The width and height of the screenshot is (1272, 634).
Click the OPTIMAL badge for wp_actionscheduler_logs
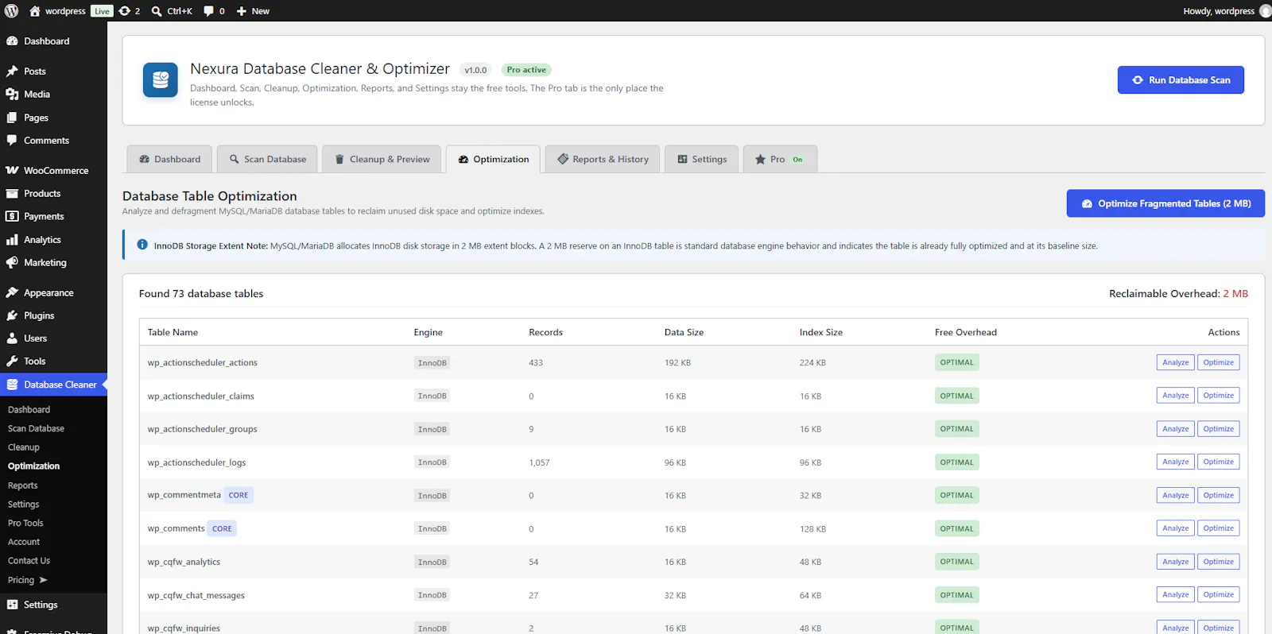click(956, 462)
